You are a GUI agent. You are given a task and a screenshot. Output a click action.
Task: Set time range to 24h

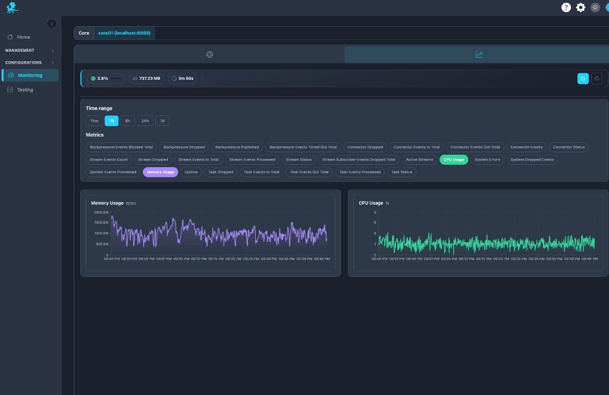pyautogui.click(x=145, y=121)
